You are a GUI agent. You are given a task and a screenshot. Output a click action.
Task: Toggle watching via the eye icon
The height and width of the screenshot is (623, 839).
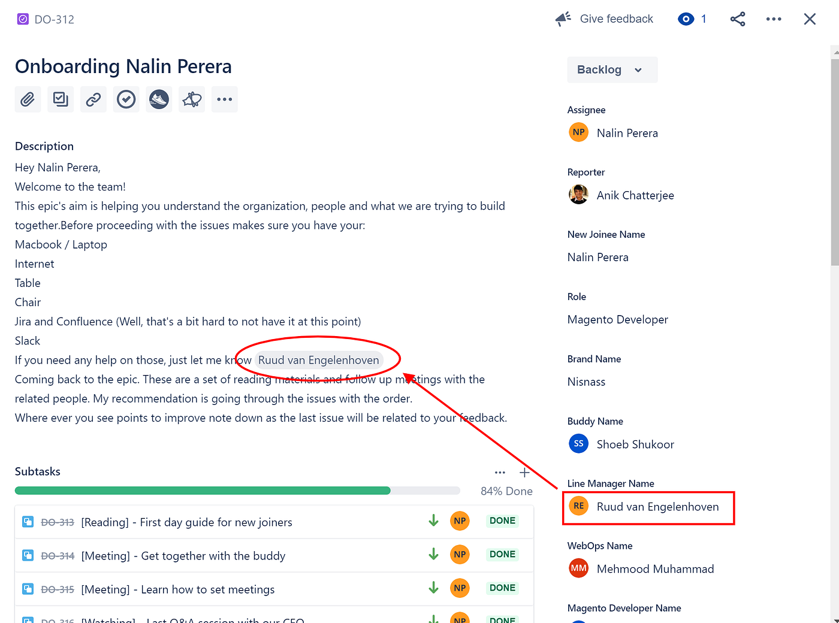(686, 19)
